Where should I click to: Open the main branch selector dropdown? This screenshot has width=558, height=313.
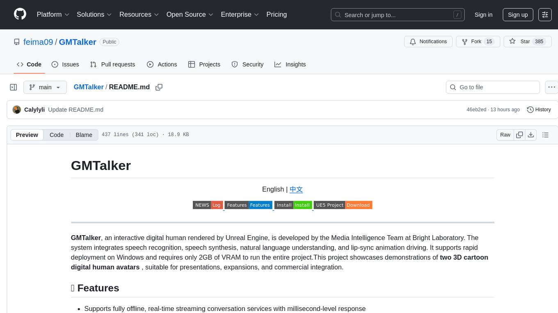point(45,87)
